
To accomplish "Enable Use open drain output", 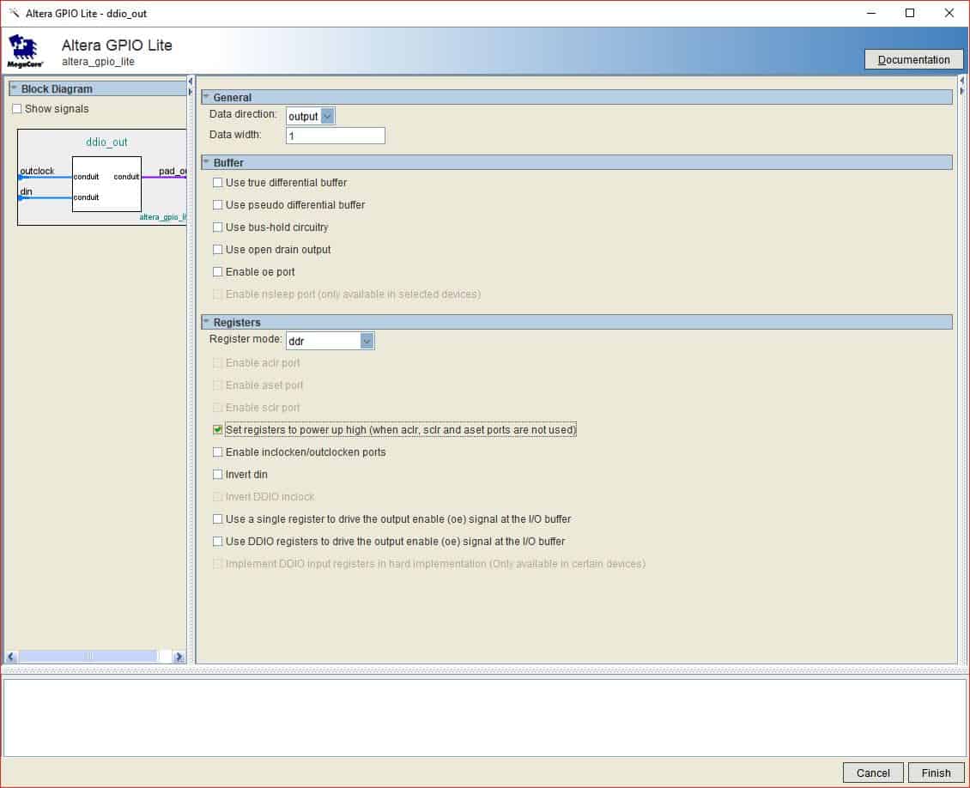I will point(217,250).
